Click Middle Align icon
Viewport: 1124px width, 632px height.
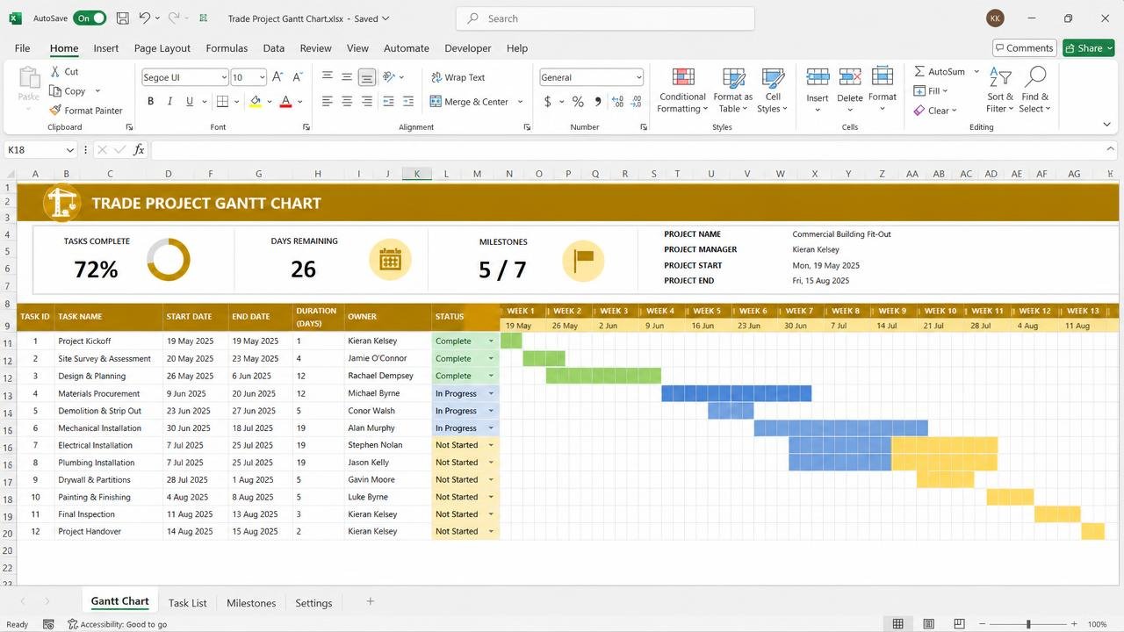coord(347,77)
